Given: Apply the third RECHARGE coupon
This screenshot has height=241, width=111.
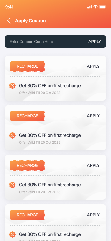Looking at the screenshot, I should pos(93,165).
